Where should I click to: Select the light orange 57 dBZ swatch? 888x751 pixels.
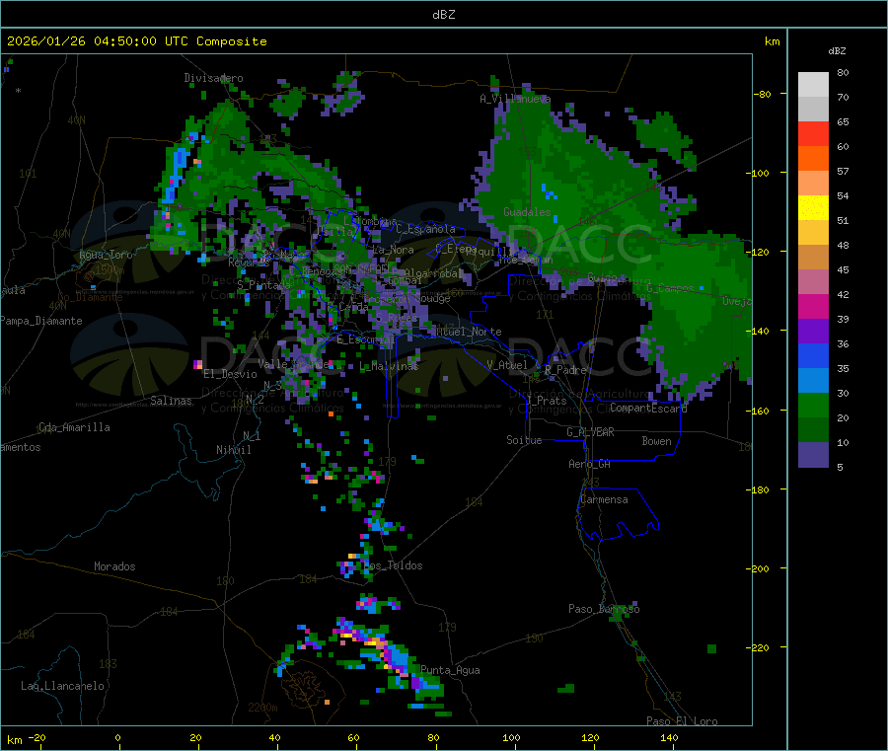click(x=813, y=183)
